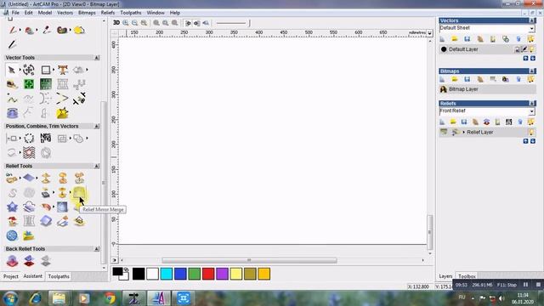Select the angled lines vector tool

pyautogui.click(x=62, y=99)
